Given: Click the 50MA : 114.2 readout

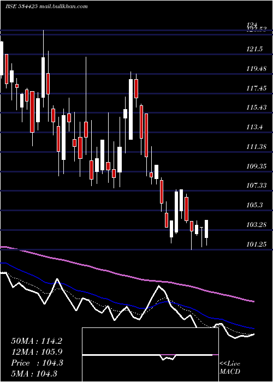Looking at the screenshot, I should (37, 341).
